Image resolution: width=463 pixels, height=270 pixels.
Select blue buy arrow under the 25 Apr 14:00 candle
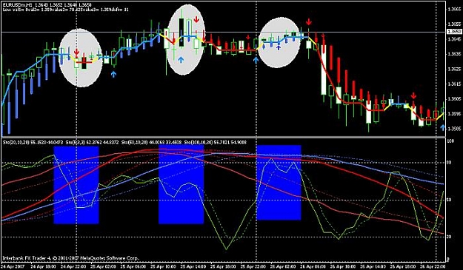pos(181,59)
